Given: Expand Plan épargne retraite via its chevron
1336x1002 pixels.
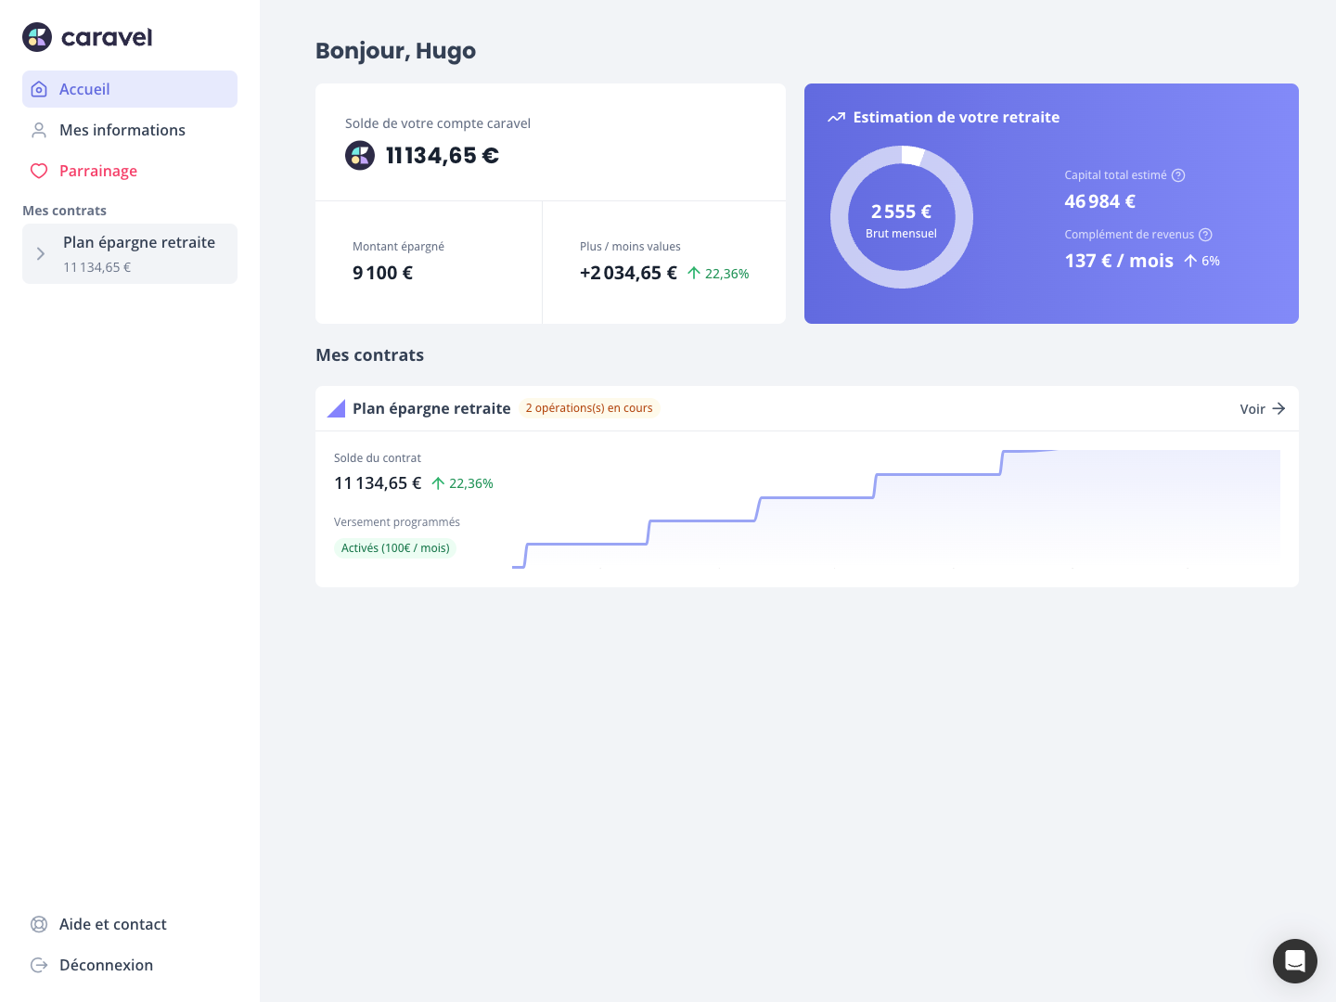Looking at the screenshot, I should coord(40,253).
